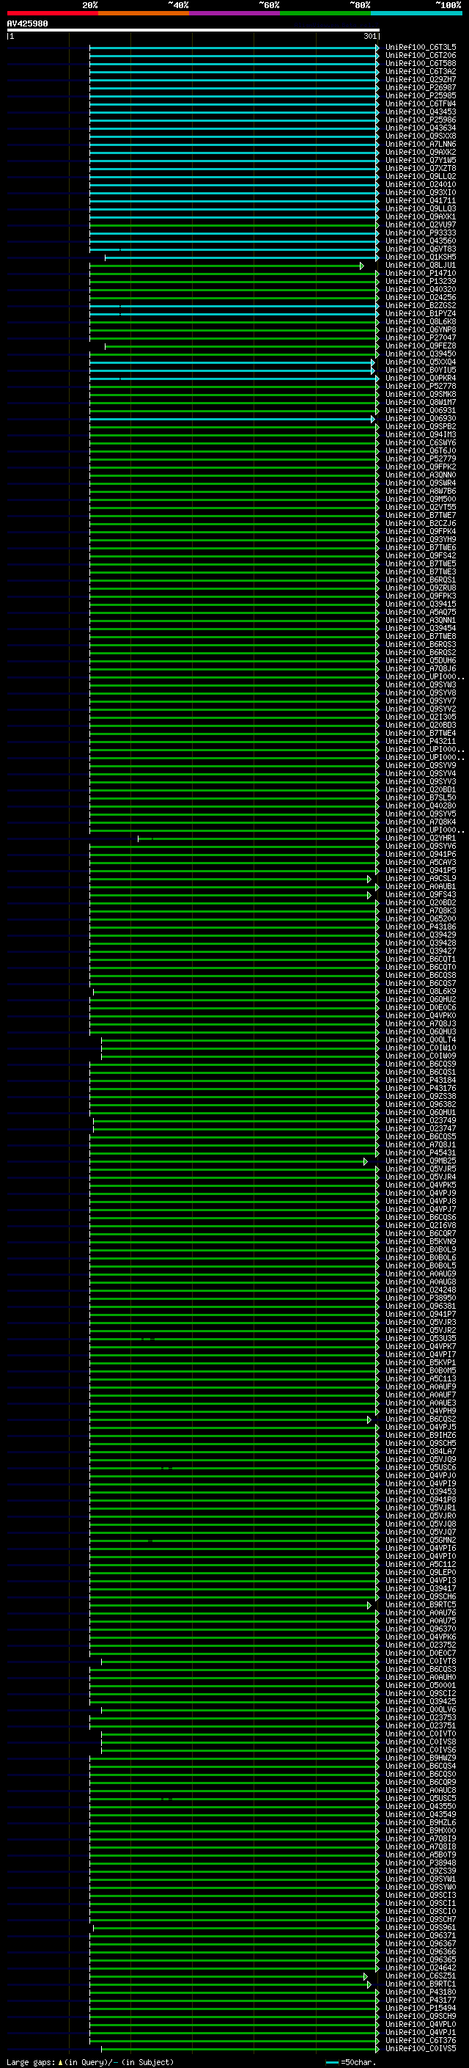Screen dimensions: 469x2068
Task: Select the UniRef100_C0IVT0 label
Action: 421,1733
